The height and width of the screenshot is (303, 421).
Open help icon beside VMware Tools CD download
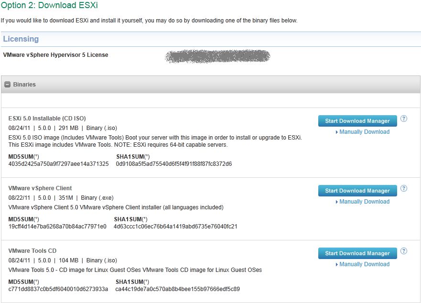[x=403, y=251]
